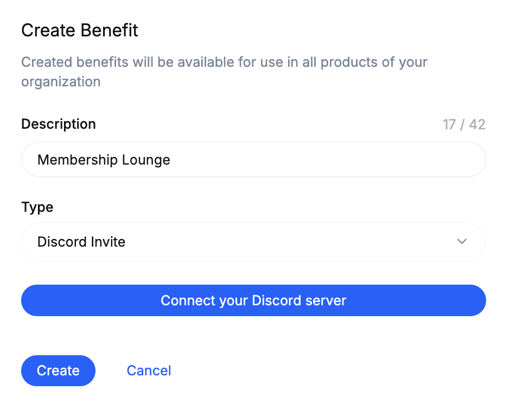Cancel the benefit creation

coord(149,370)
